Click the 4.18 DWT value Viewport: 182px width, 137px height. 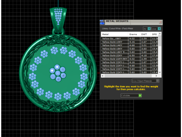coord(144,56)
